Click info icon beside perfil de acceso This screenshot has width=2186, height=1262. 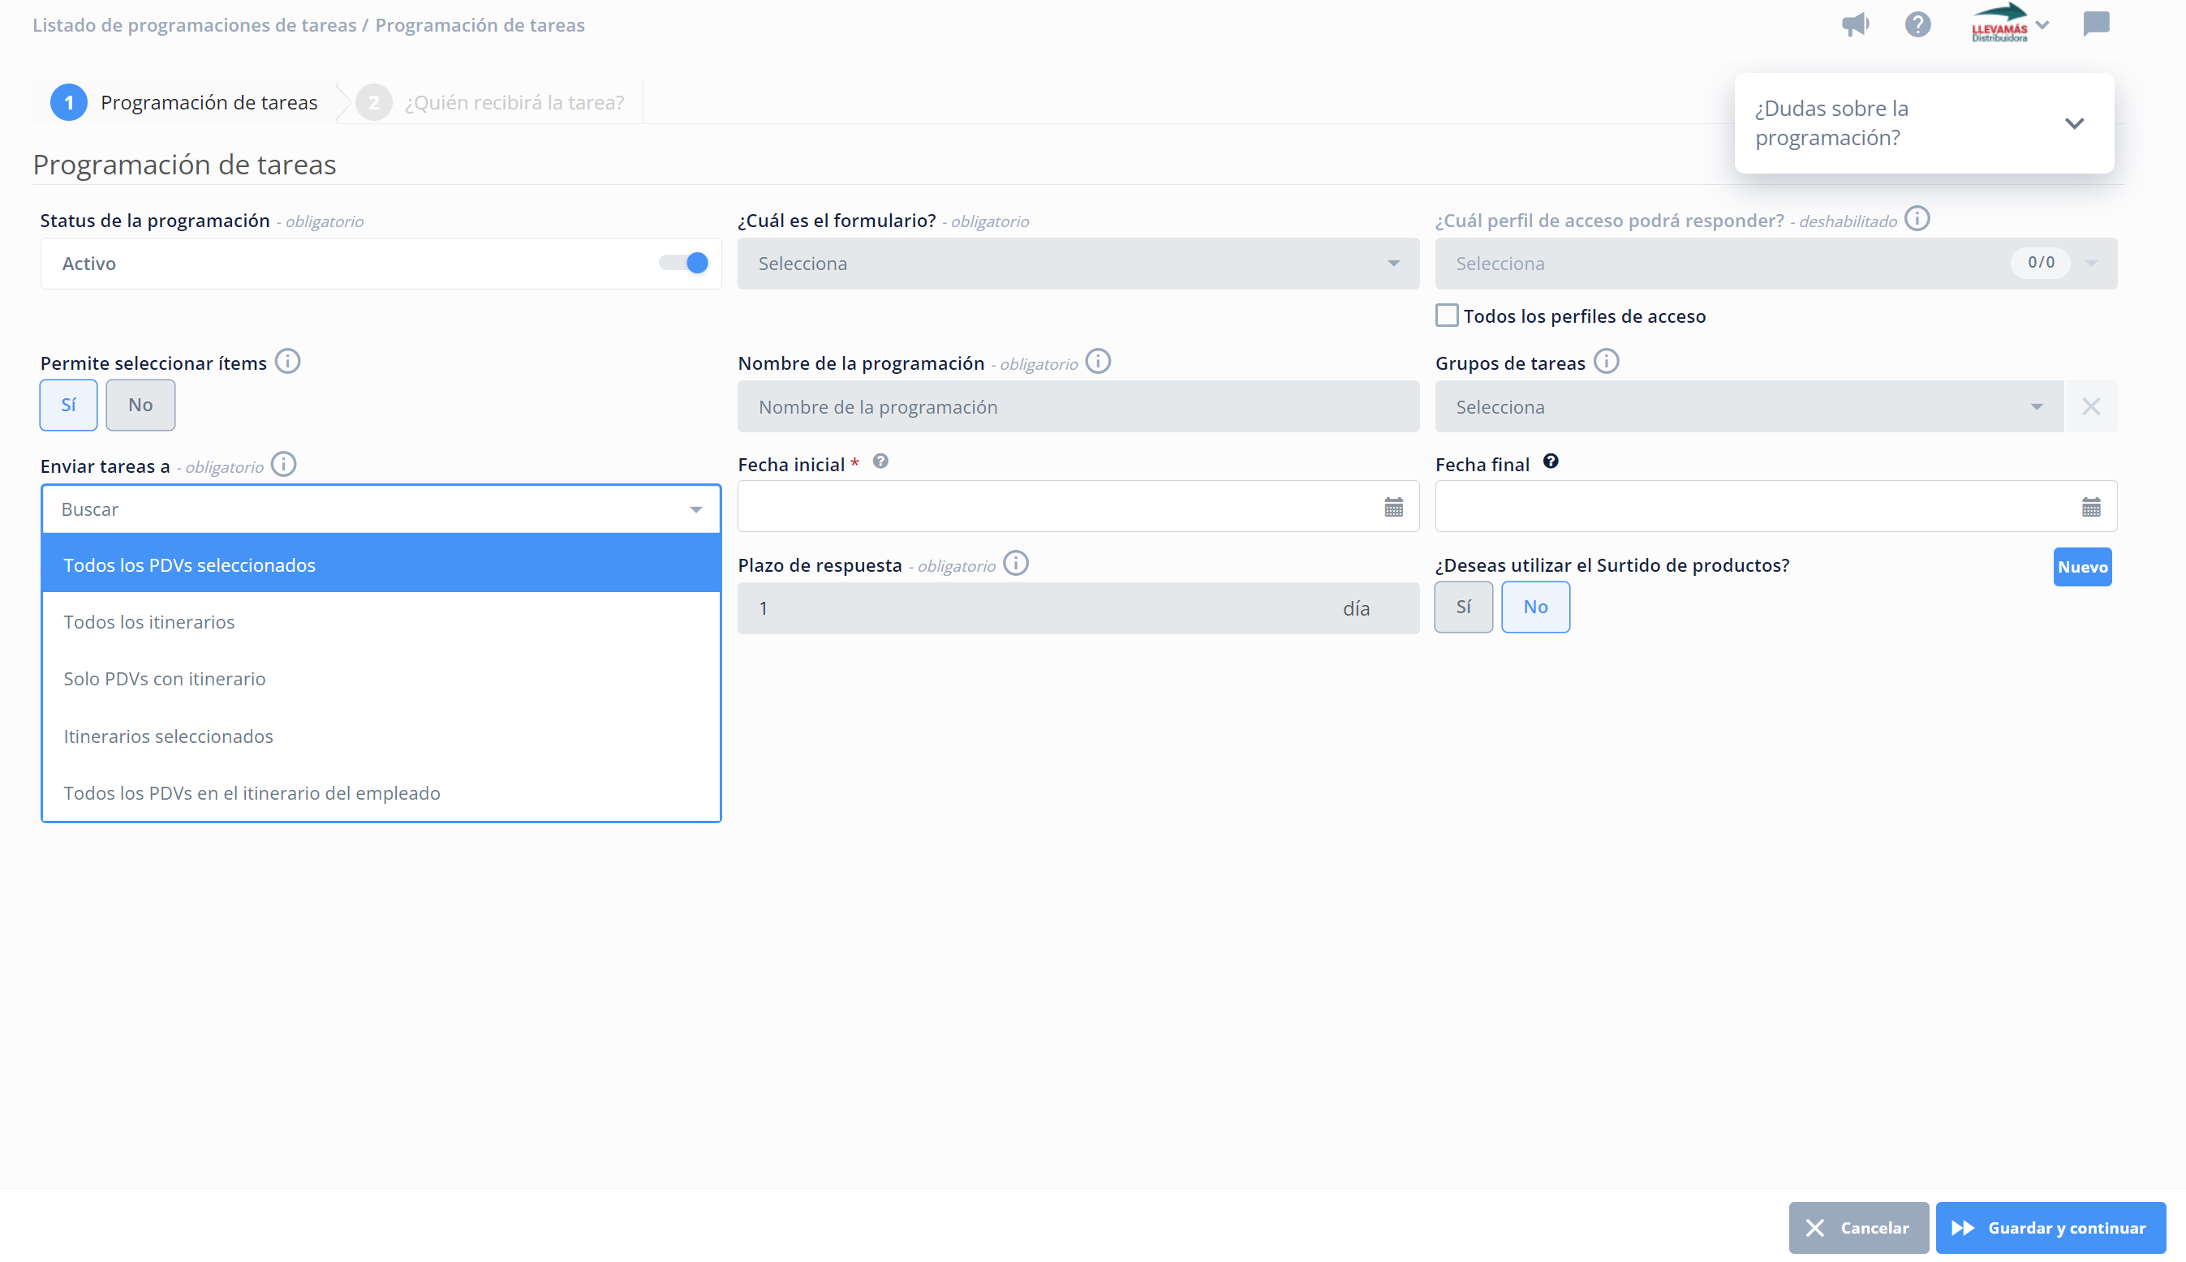(1917, 218)
